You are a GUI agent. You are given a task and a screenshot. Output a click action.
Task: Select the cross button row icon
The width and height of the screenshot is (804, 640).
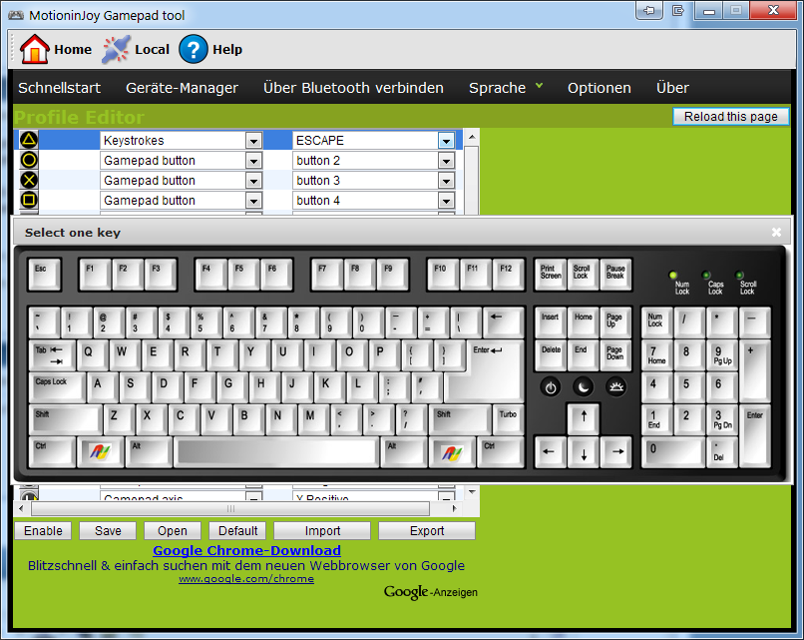click(29, 180)
